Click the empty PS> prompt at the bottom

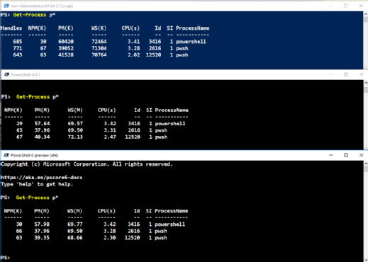[x=6, y=258]
